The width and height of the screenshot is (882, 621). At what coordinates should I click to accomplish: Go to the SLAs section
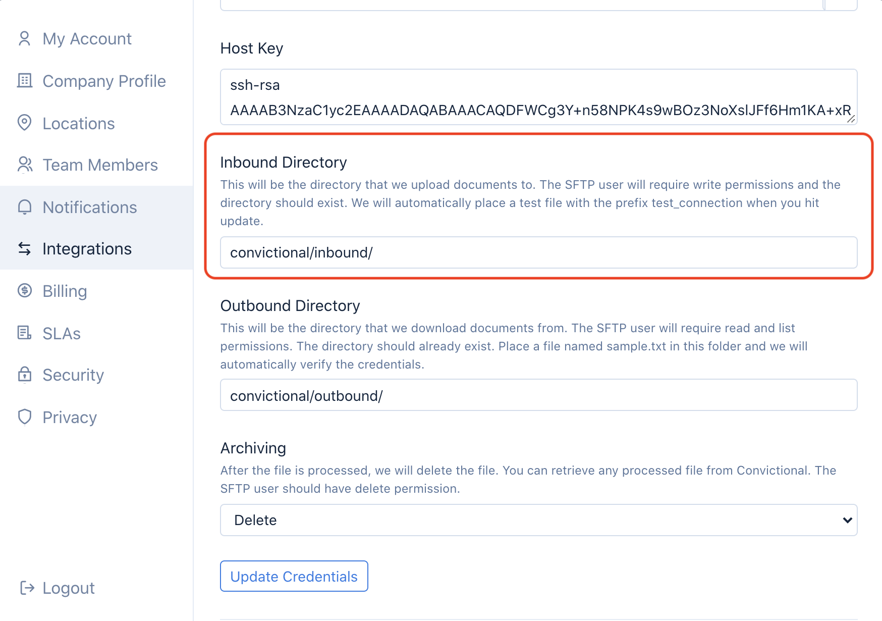pos(62,333)
